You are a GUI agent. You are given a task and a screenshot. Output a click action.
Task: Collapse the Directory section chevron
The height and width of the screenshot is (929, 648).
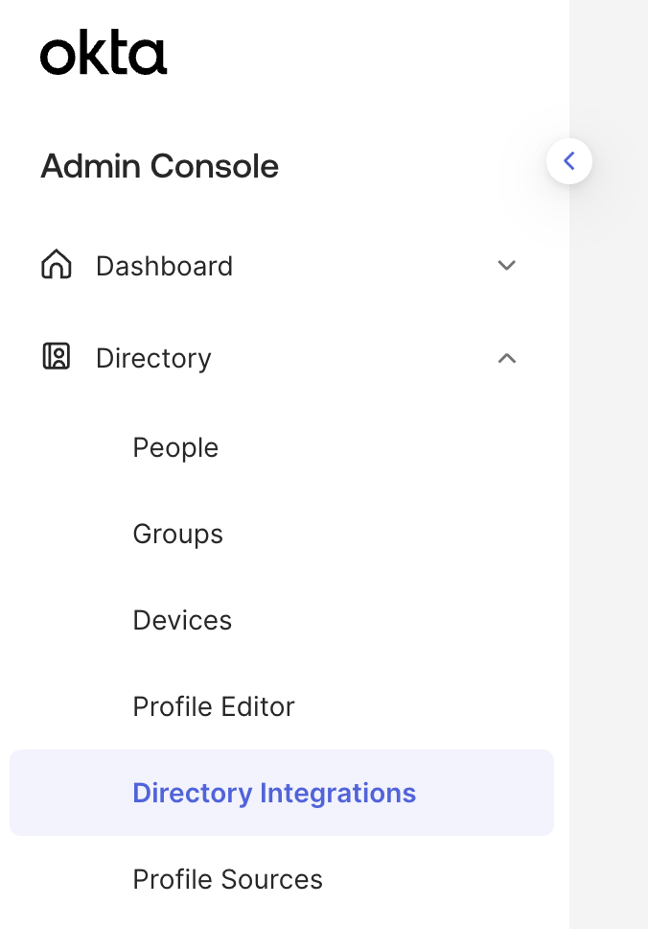(x=506, y=358)
